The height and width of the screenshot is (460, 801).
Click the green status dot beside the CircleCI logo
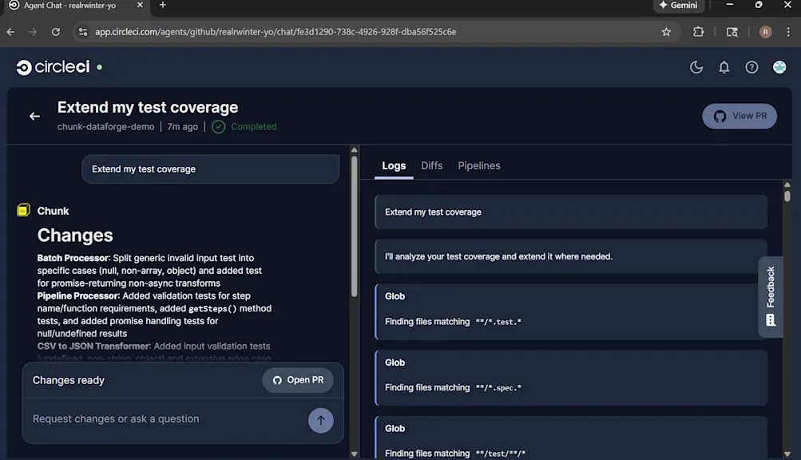point(100,67)
